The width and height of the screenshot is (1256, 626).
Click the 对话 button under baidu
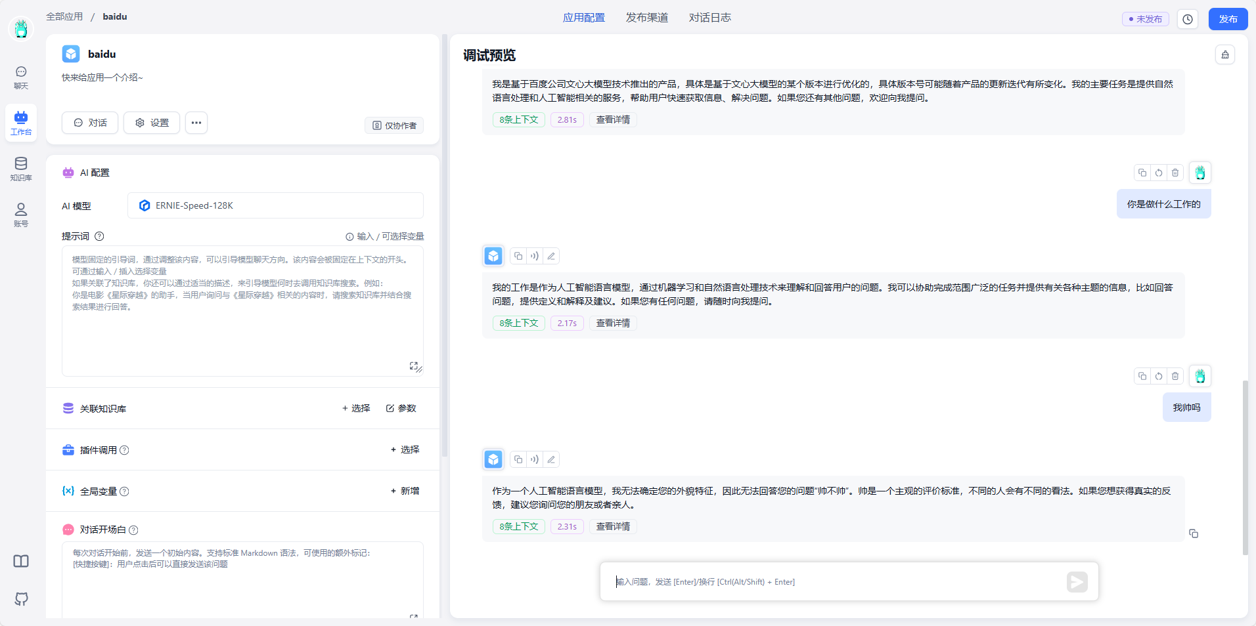pos(90,123)
